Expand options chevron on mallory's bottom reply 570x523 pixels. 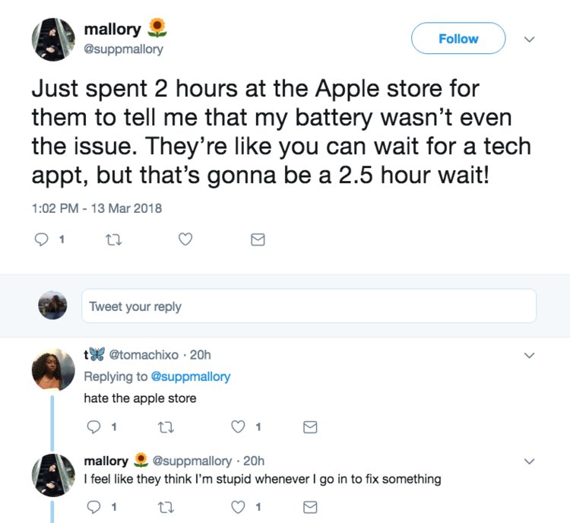pos(530,461)
